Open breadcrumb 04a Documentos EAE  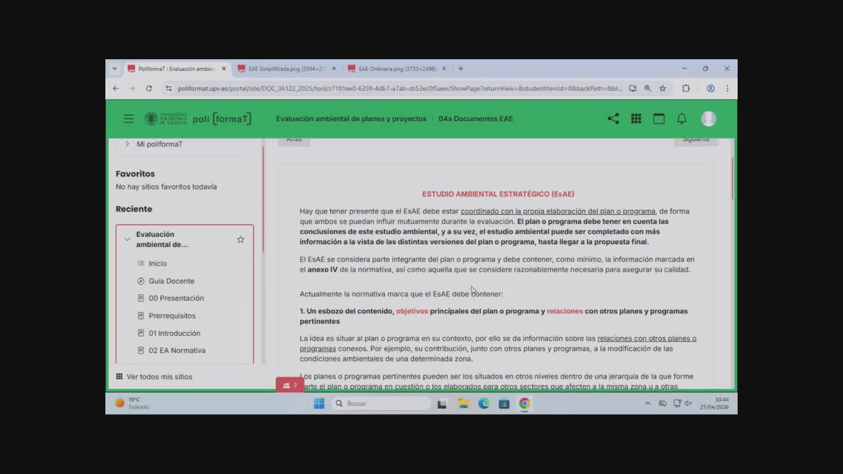point(476,118)
